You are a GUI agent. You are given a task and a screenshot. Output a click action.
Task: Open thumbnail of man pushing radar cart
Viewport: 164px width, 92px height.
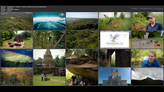tap(49, 77)
